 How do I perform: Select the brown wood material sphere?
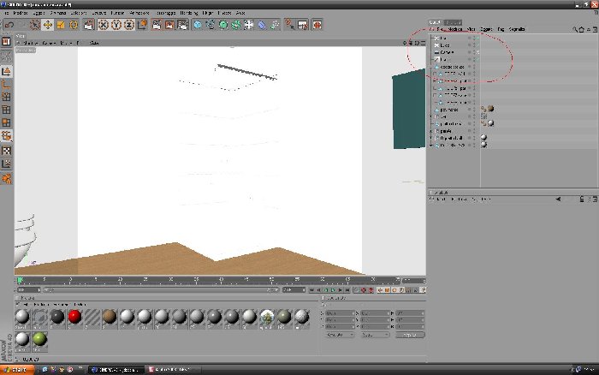pyautogui.click(x=110, y=317)
